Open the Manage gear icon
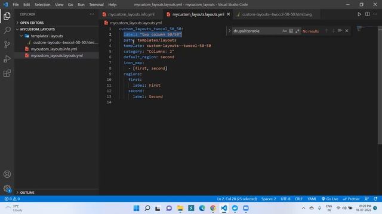 tap(7, 188)
